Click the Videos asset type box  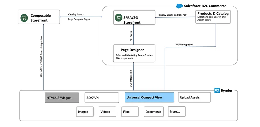point(107,112)
